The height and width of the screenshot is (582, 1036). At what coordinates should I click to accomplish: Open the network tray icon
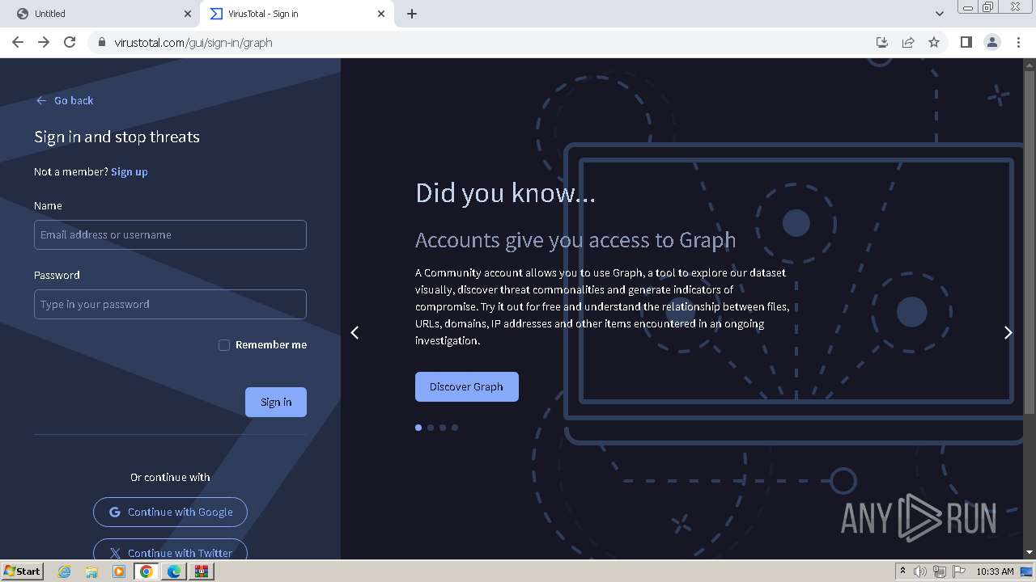click(x=940, y=571)
